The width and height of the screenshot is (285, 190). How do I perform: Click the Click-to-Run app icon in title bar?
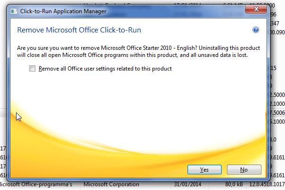pyautogui.click(x=14, y=11)
